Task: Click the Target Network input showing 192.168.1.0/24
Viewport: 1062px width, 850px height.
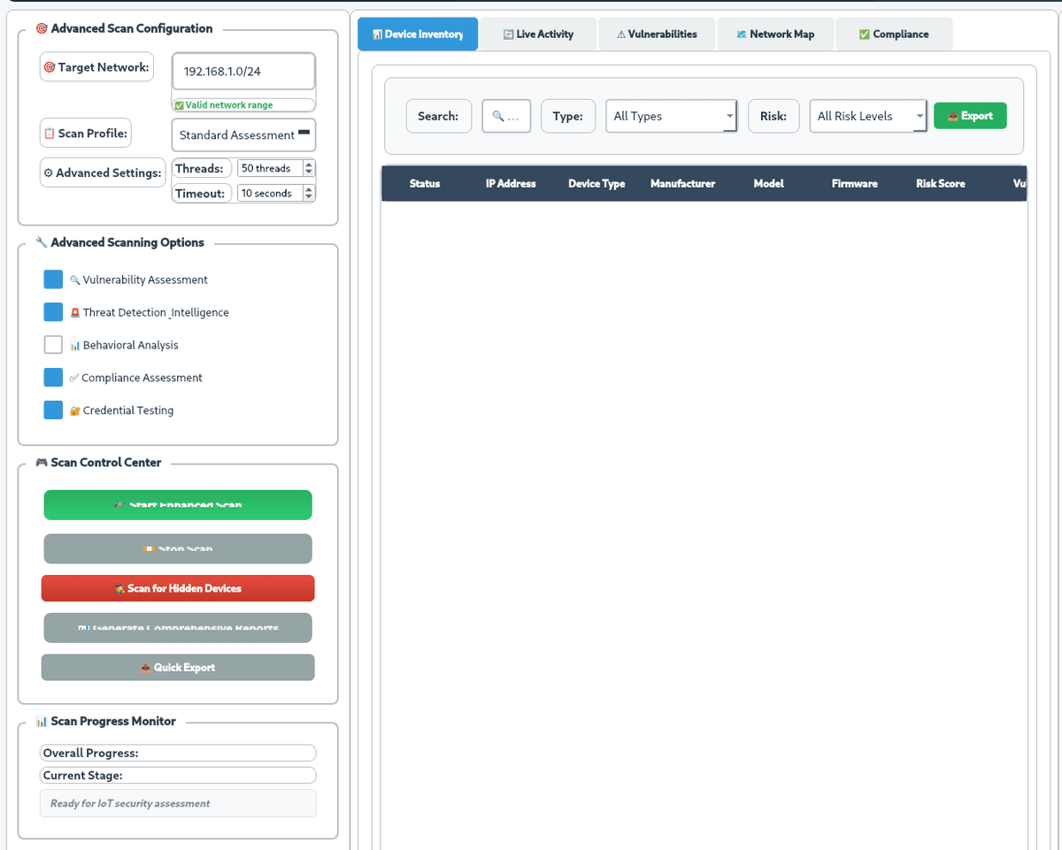Action: [242, 71]
